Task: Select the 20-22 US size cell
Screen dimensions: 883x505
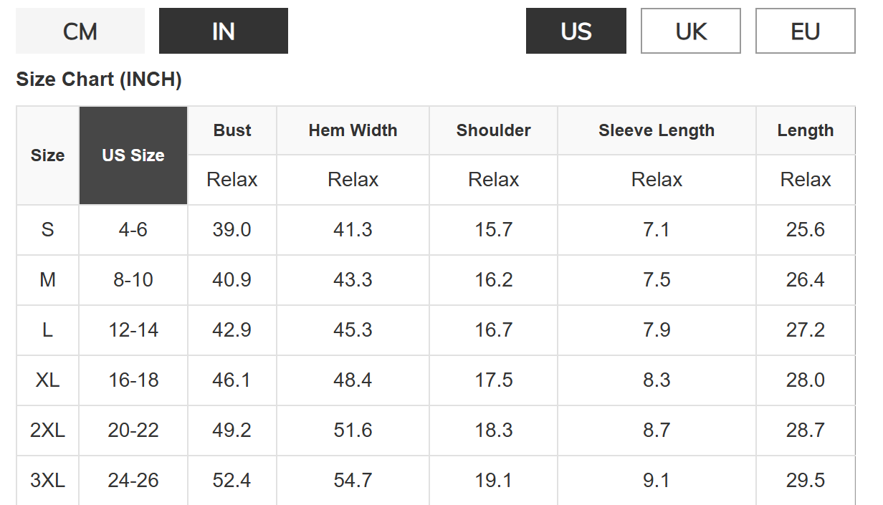Action: (133, 431)
